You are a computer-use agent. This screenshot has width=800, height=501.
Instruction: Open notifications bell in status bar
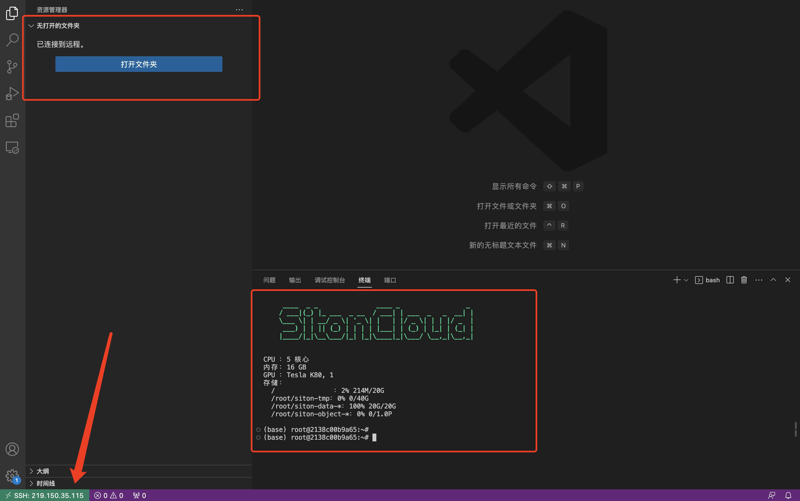pyautogui.click(x=788, y=495)
